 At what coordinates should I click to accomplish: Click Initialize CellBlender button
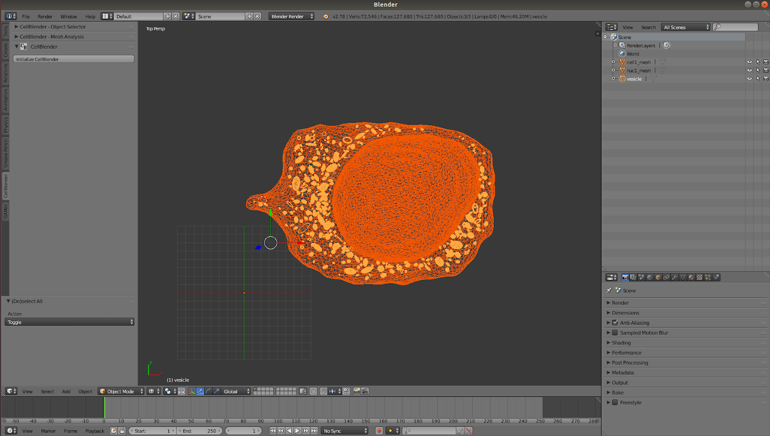coord(74,59)
